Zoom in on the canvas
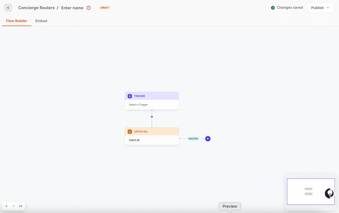The width and height of the screenshot is (339, 213). click(6, 206)
